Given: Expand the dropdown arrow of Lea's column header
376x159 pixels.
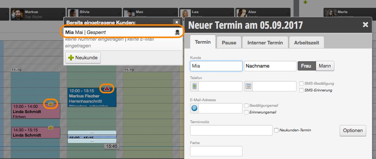Looking at the screenshot, I should 231,14.
